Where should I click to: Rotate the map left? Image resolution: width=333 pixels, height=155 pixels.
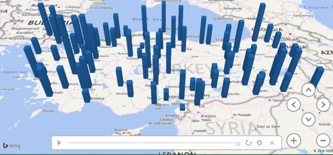[293, 105]
